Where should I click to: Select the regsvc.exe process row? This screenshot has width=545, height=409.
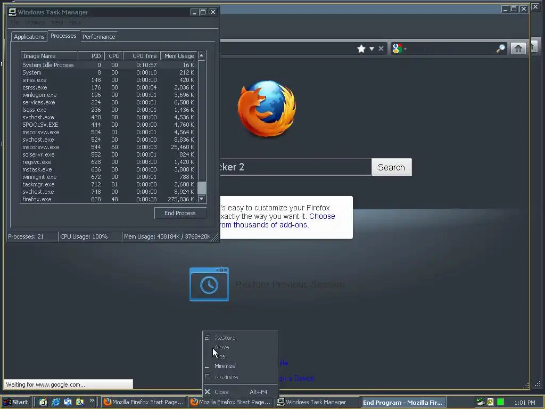[109, 162]
